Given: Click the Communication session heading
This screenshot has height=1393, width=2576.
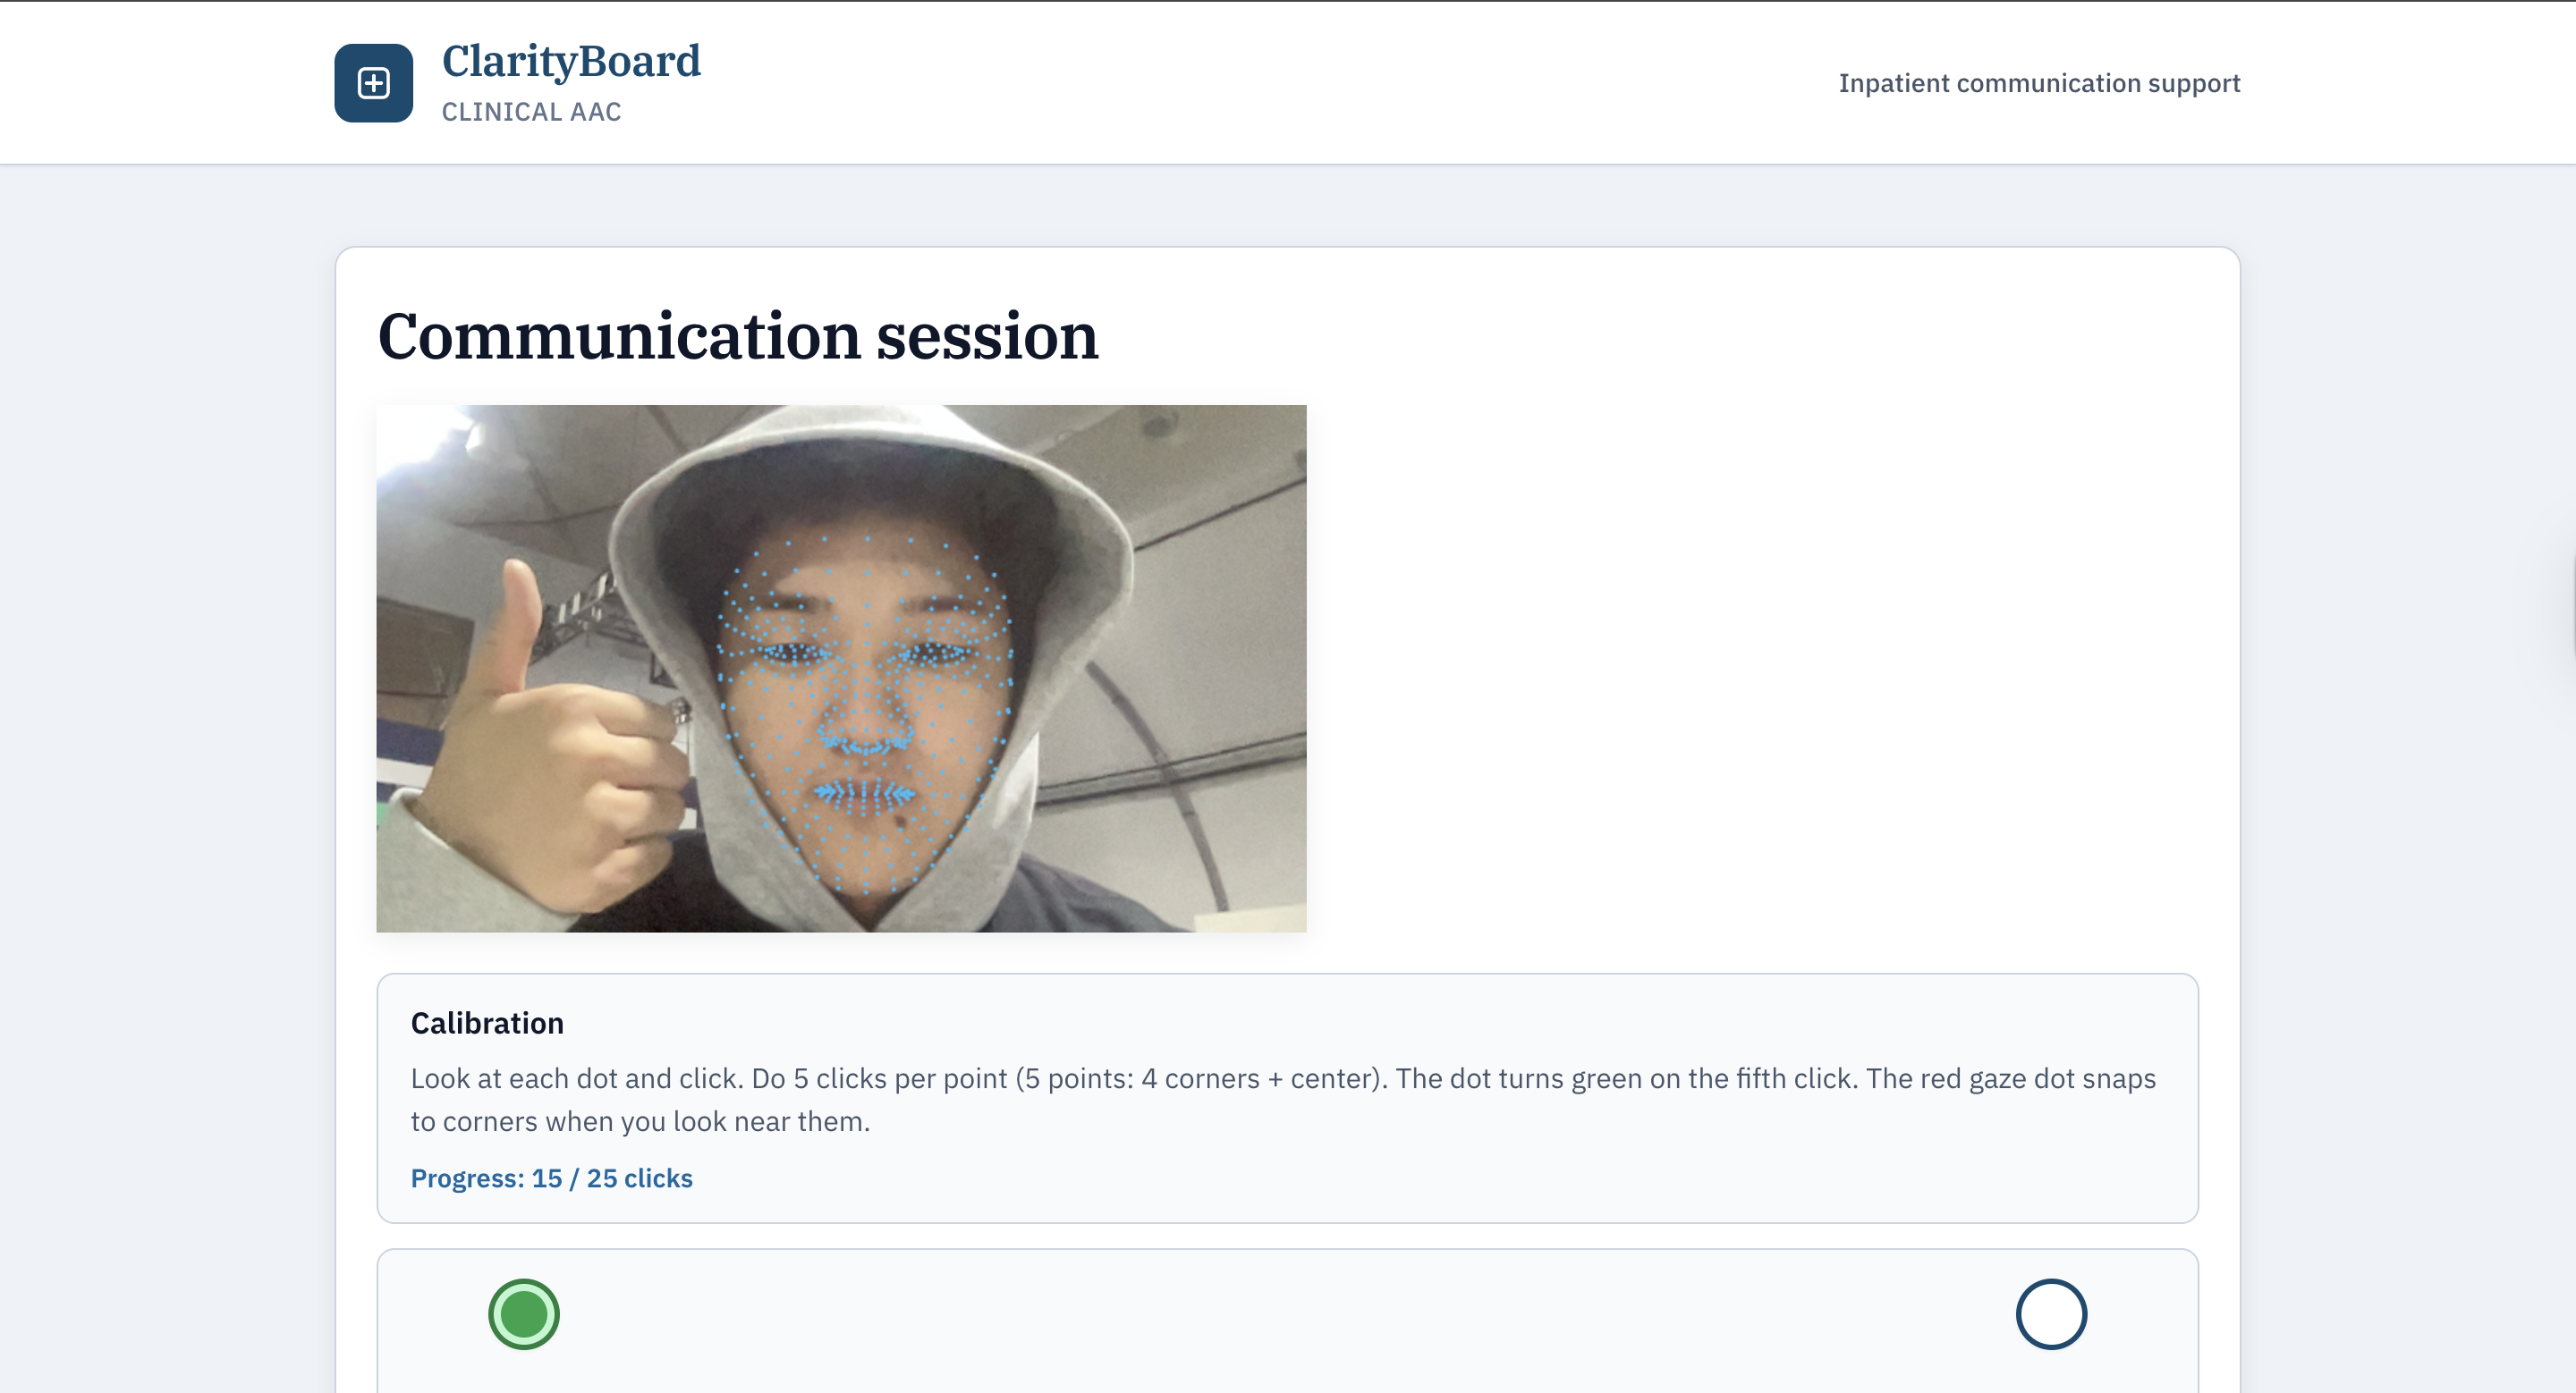Looking at the screenshot, I should coord(738,336).
